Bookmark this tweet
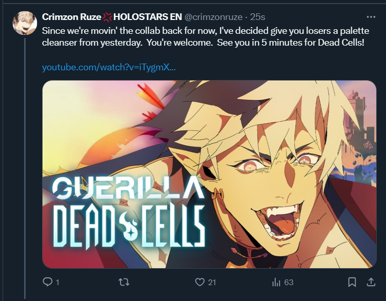 pos(352,282)
